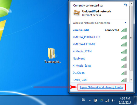Click the refresh network list icon
Image resolution: width=137 pixels, height=105 pixels.
(x=125, y=5)
